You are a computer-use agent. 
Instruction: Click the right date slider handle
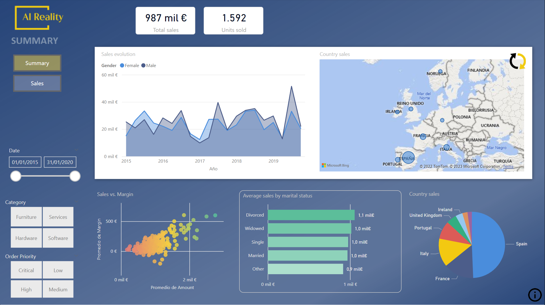point(75,176)
